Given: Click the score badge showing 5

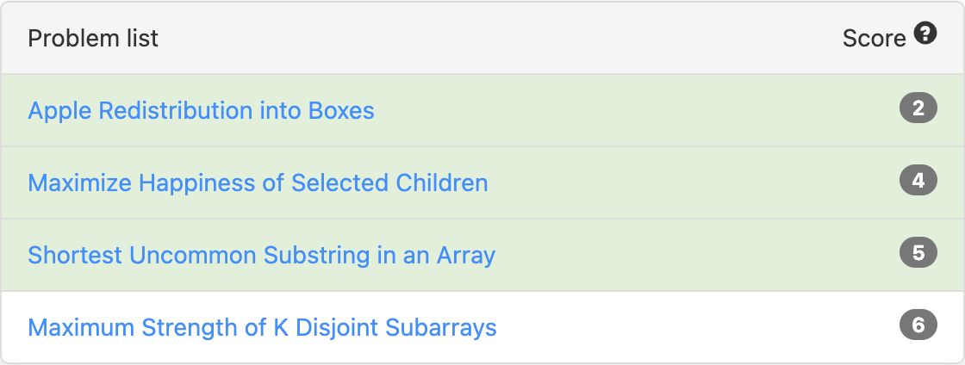Looking at the screenshot, I should [x=918, y=253].
